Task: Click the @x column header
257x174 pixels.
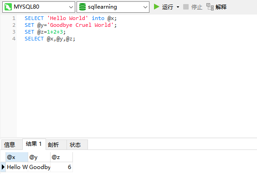Action: coord(17,157)
